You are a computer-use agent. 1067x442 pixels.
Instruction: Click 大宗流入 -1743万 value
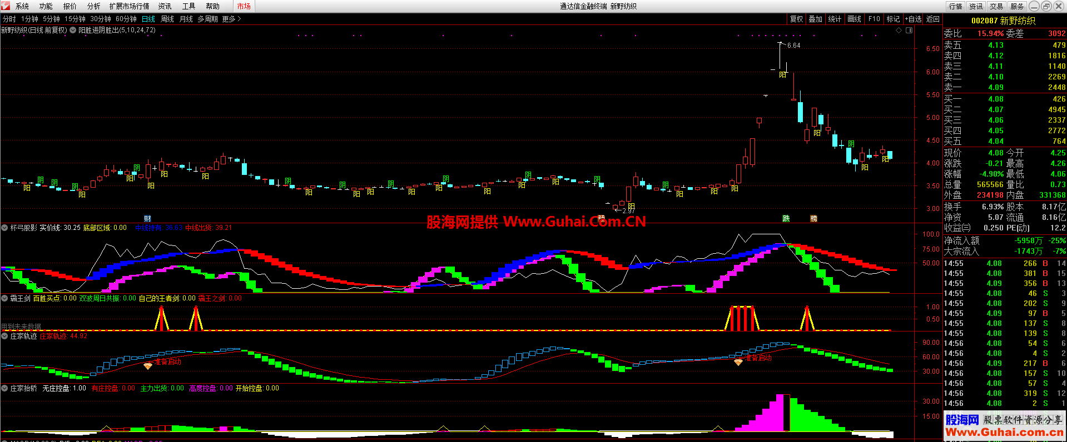1029,251
